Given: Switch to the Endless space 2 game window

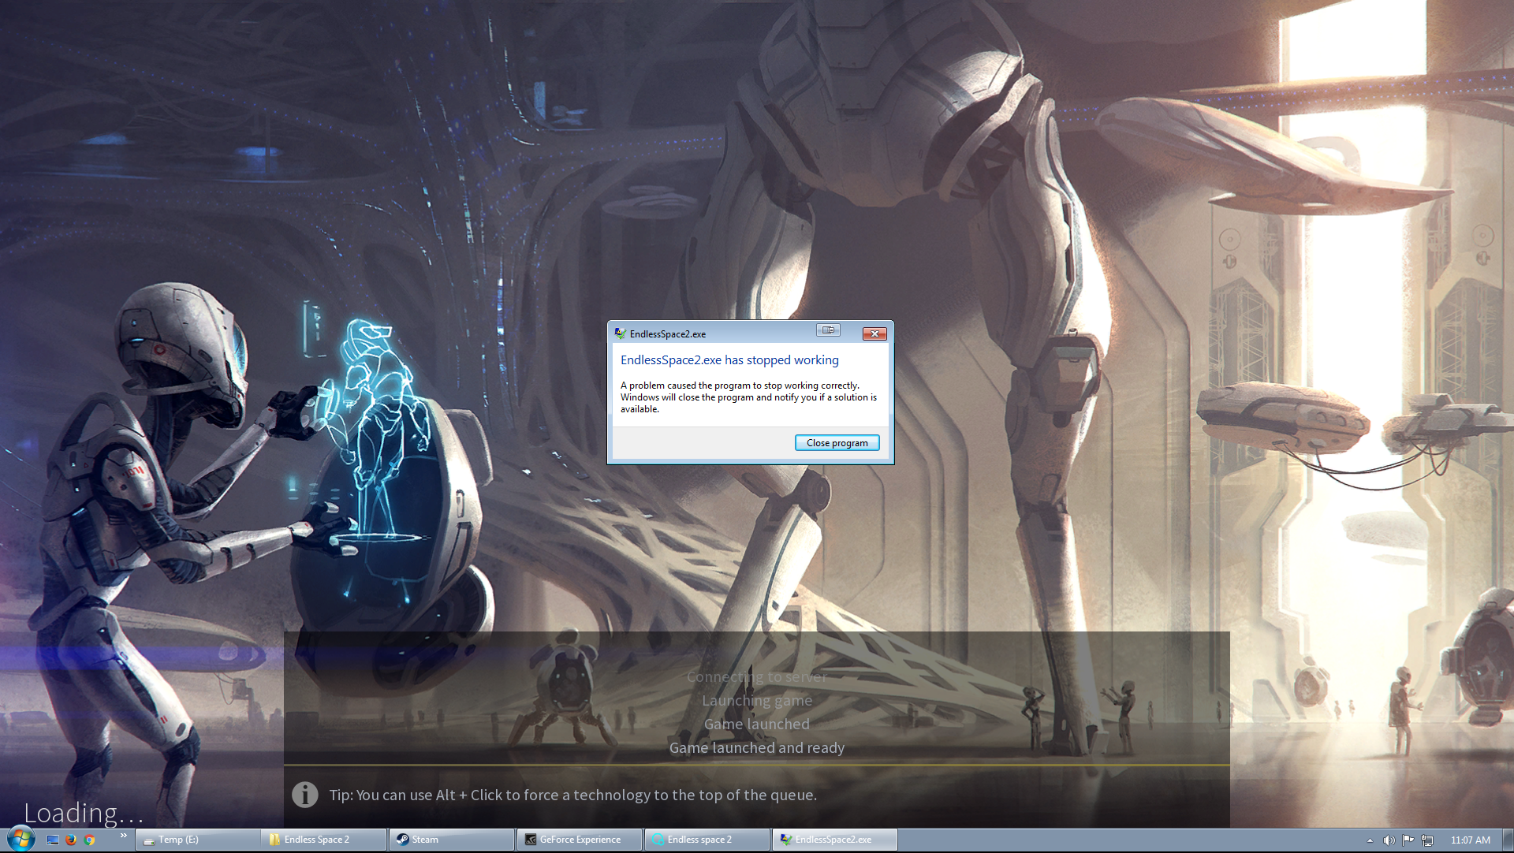Looking at the screenshot, I should (707, 840).
